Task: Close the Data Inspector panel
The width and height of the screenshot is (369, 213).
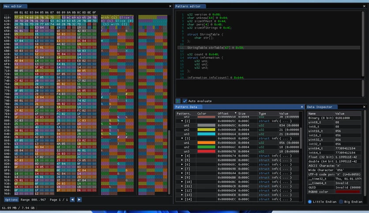Action: [364, 107]
